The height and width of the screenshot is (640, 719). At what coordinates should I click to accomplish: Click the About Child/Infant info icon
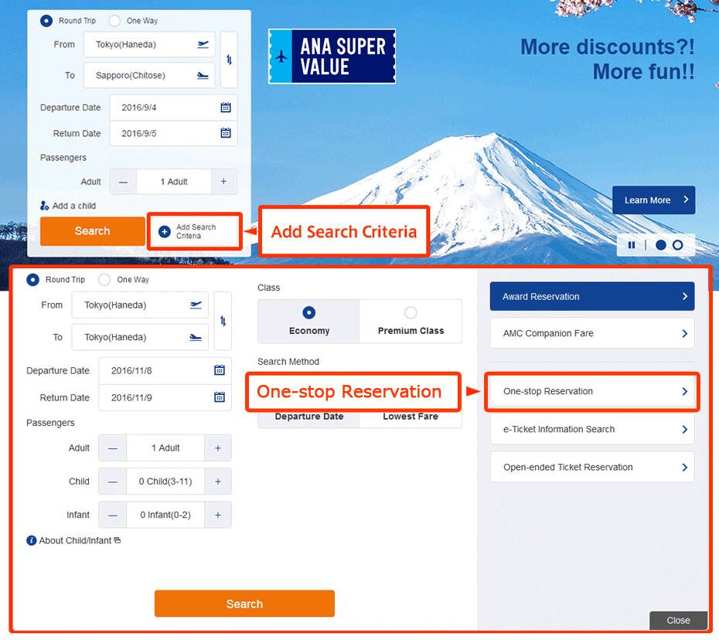pyautogui.click(x=31, y=540)
